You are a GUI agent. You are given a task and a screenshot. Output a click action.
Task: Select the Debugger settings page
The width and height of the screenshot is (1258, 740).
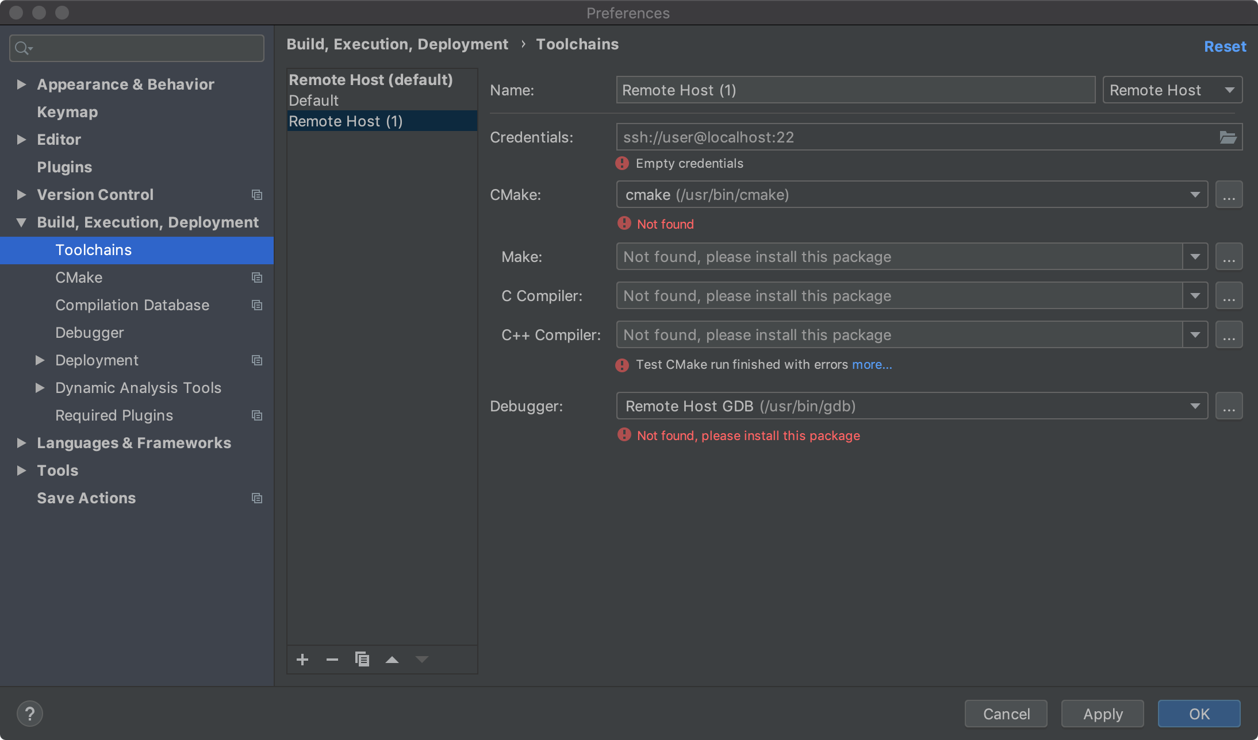click(x=90, y=333)
